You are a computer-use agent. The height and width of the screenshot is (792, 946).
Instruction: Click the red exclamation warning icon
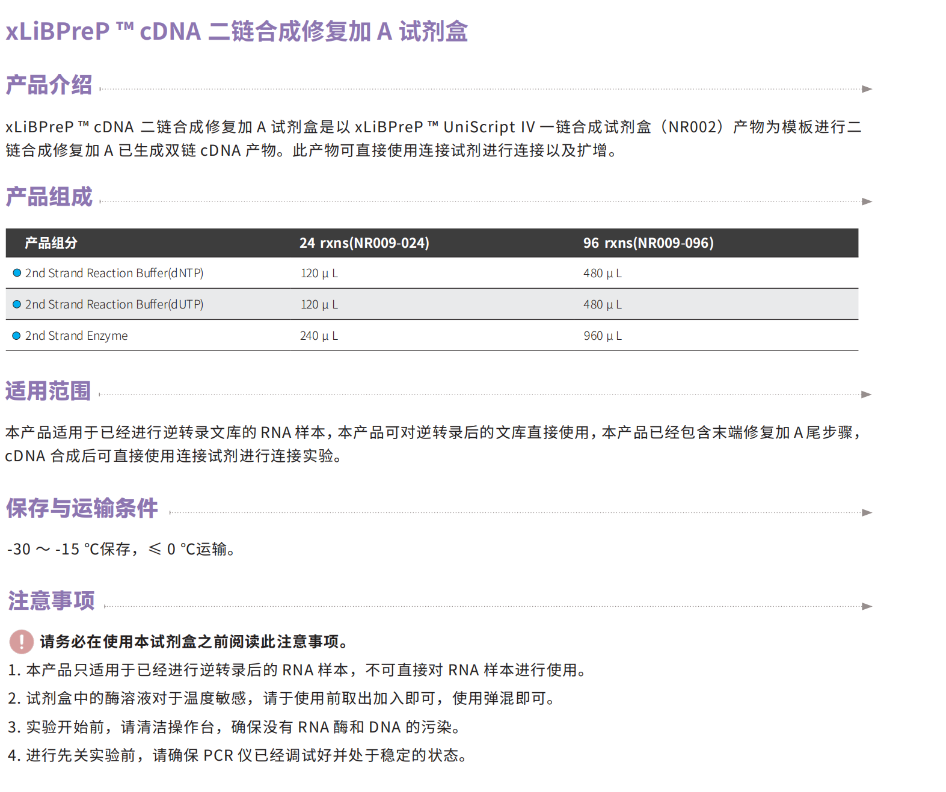[x=22, y=642]
